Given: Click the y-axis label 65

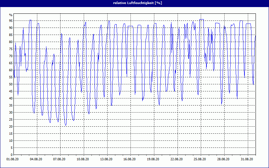Looking at the screenshot, I should [11, 63].
